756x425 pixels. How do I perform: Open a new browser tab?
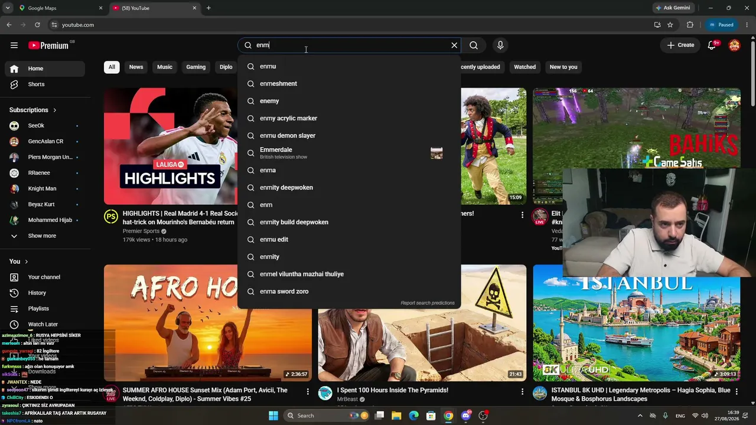tap(208, 8)
